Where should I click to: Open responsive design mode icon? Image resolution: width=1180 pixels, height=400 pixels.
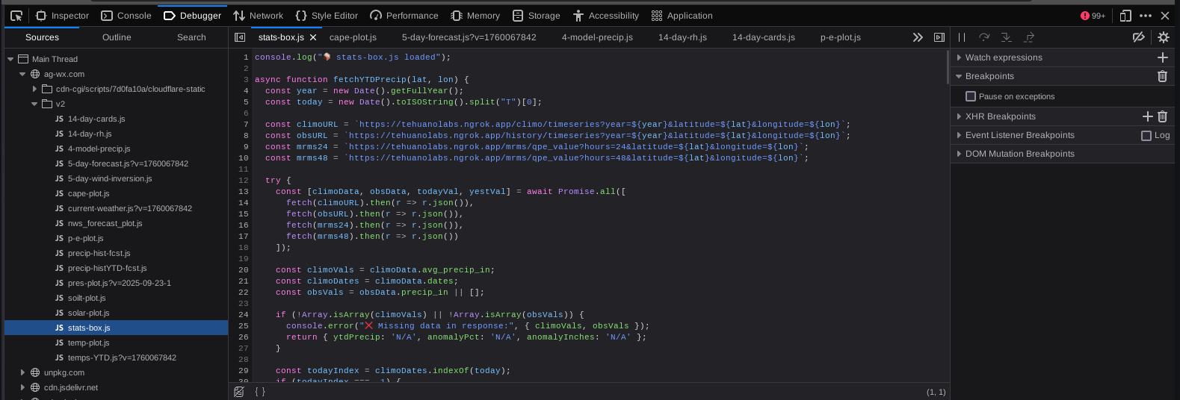pyautogui.click(x=1125, y=16)
